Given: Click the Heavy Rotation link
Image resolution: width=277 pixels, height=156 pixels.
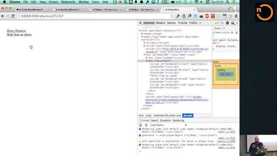Looking at the screenshot, I should point(16,31).
